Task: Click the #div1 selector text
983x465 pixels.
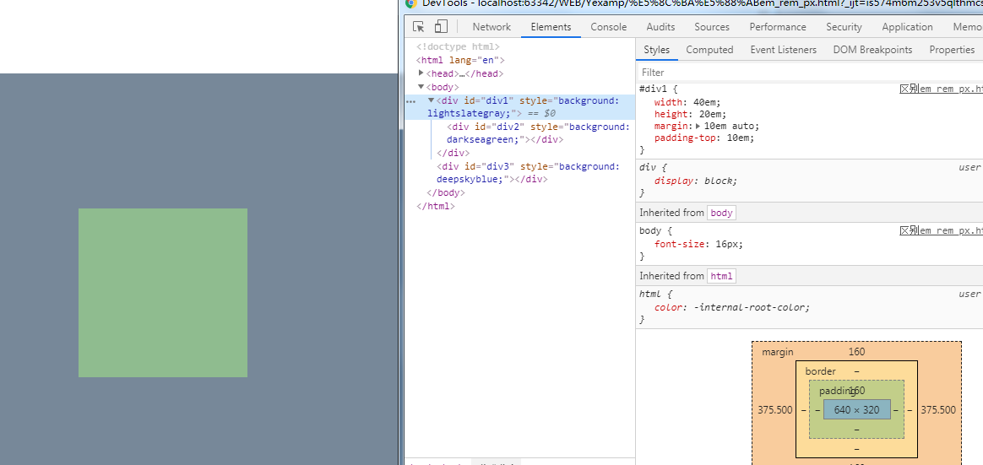Action: [x=655, y=89]
